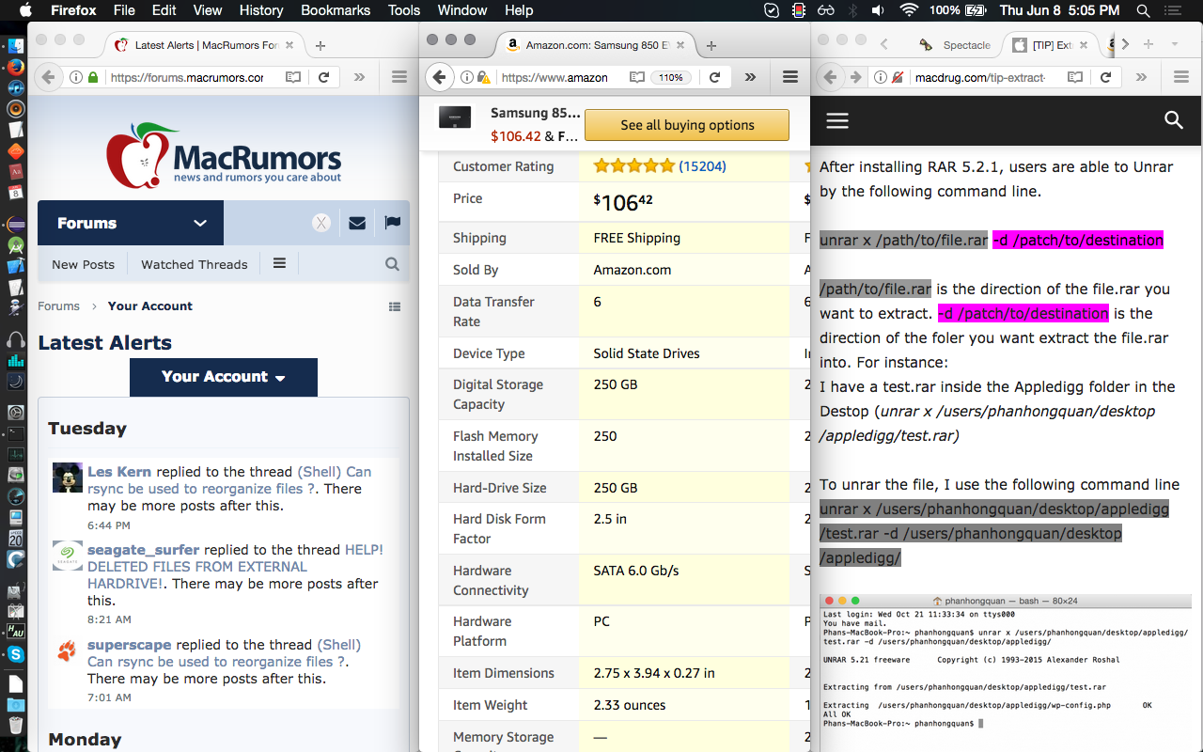Switch to the Spectacle tab

point(957,45)
